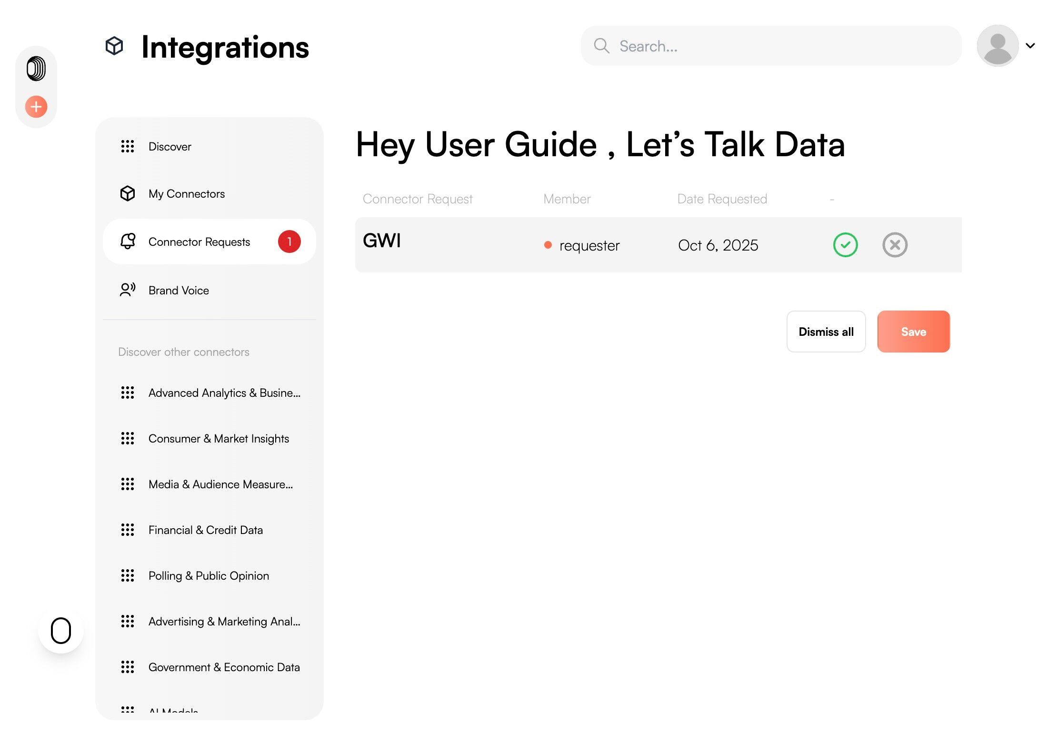Screen dimensions: 1057x745
Task: Reject the GWI request with X icon
Action: click(895, 245)
